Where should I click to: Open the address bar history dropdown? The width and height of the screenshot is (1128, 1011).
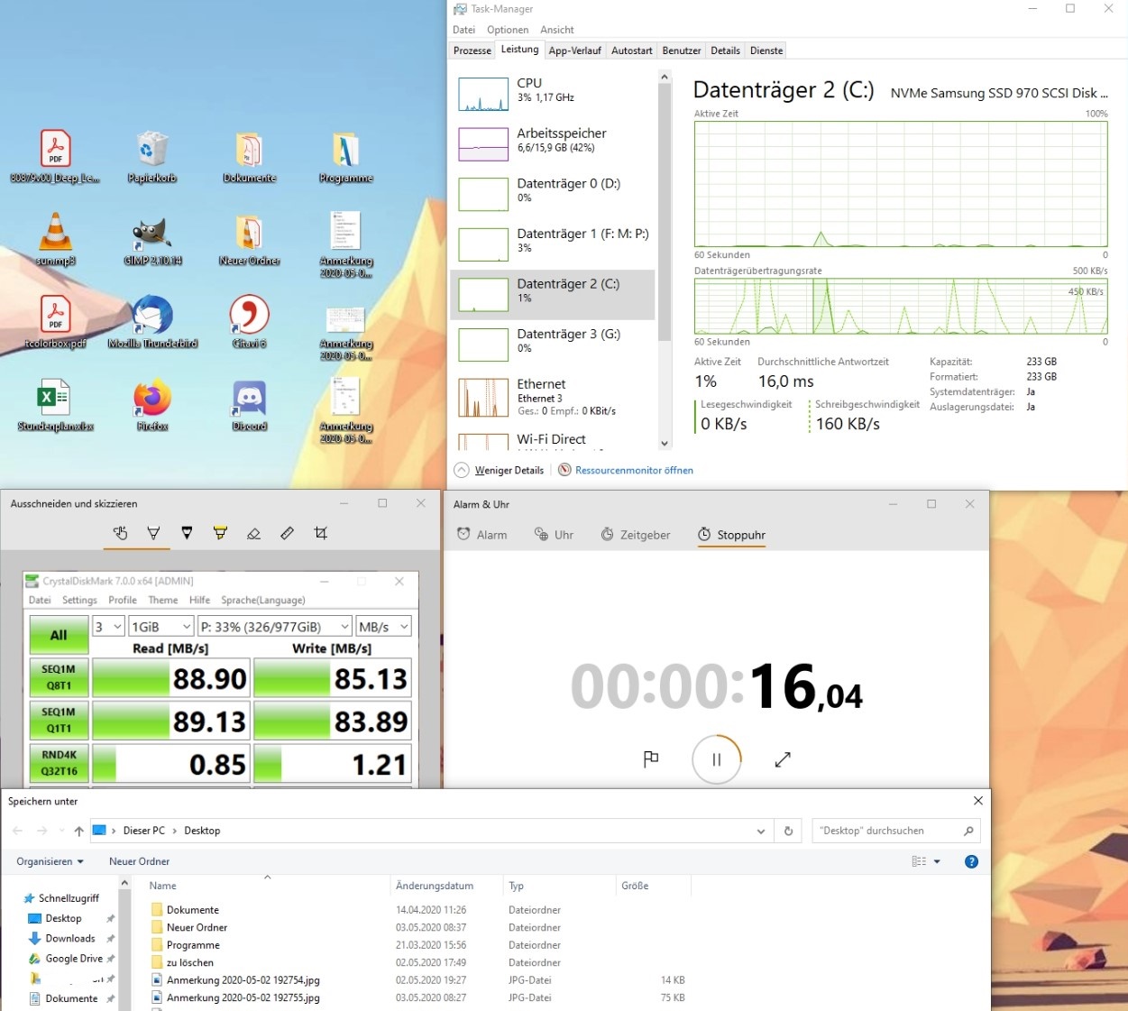click(x=761, y=831)
